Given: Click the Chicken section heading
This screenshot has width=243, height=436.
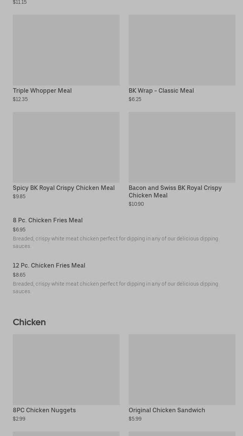Looking at the screenshot, I should (x=29, y=322).
